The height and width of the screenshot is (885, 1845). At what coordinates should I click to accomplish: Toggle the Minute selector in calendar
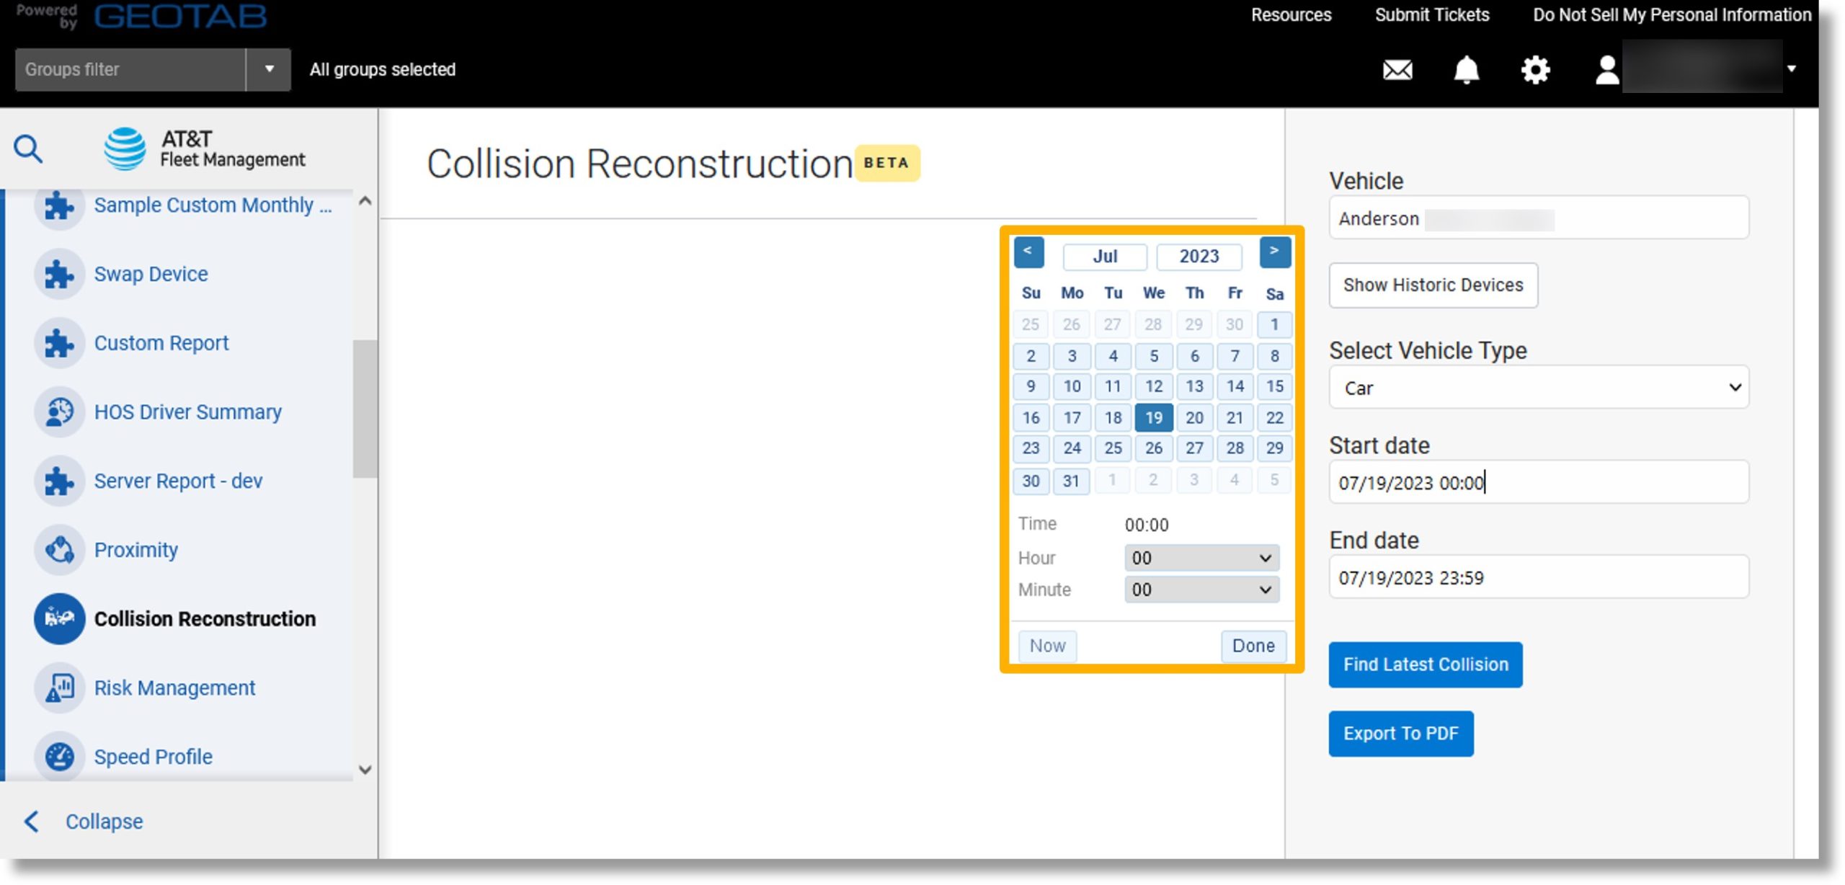pos(1199,588)
